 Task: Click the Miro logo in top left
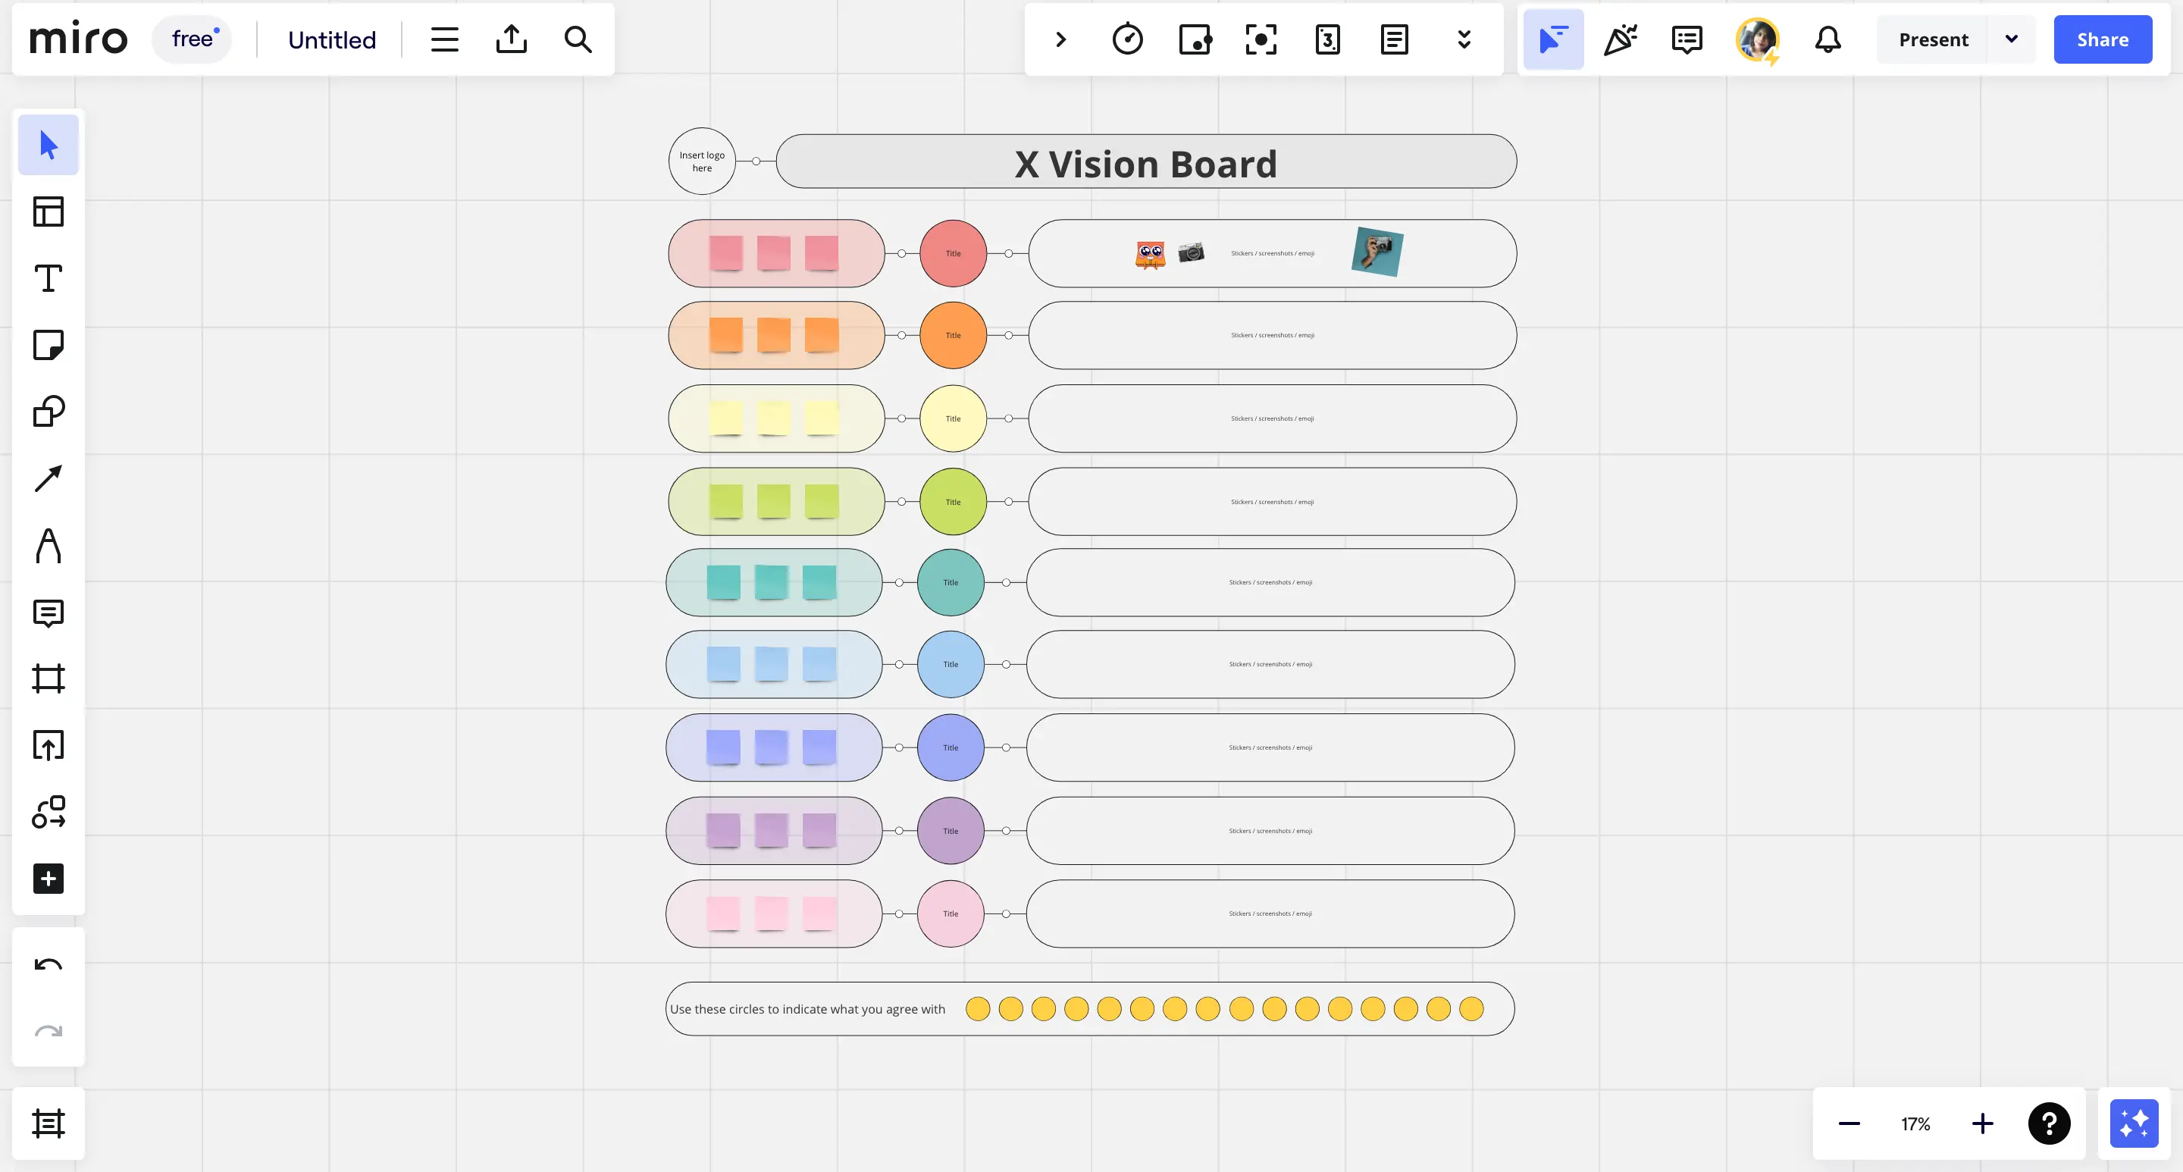tap(77, 39)
